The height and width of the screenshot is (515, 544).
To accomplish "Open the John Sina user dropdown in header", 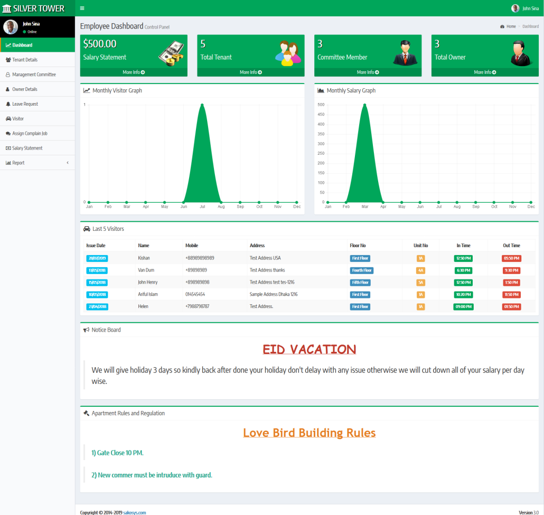I will tap(526, 8).
